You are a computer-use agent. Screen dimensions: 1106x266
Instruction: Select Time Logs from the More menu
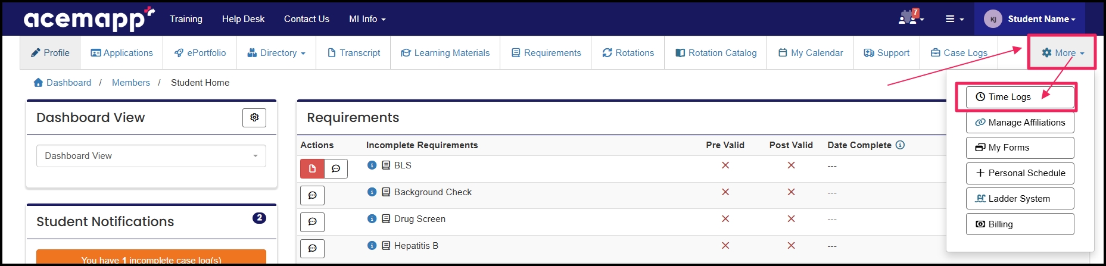(x=1020, y=97)
